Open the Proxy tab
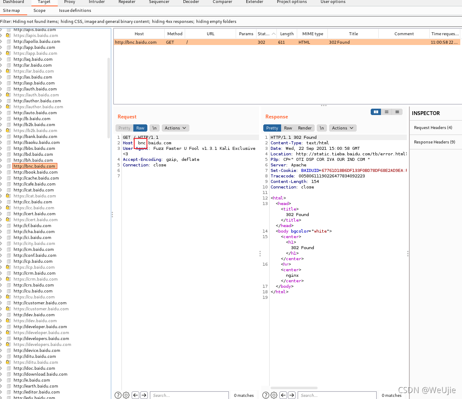The height and width of the screenshot is (399, 462). point(70,2)
